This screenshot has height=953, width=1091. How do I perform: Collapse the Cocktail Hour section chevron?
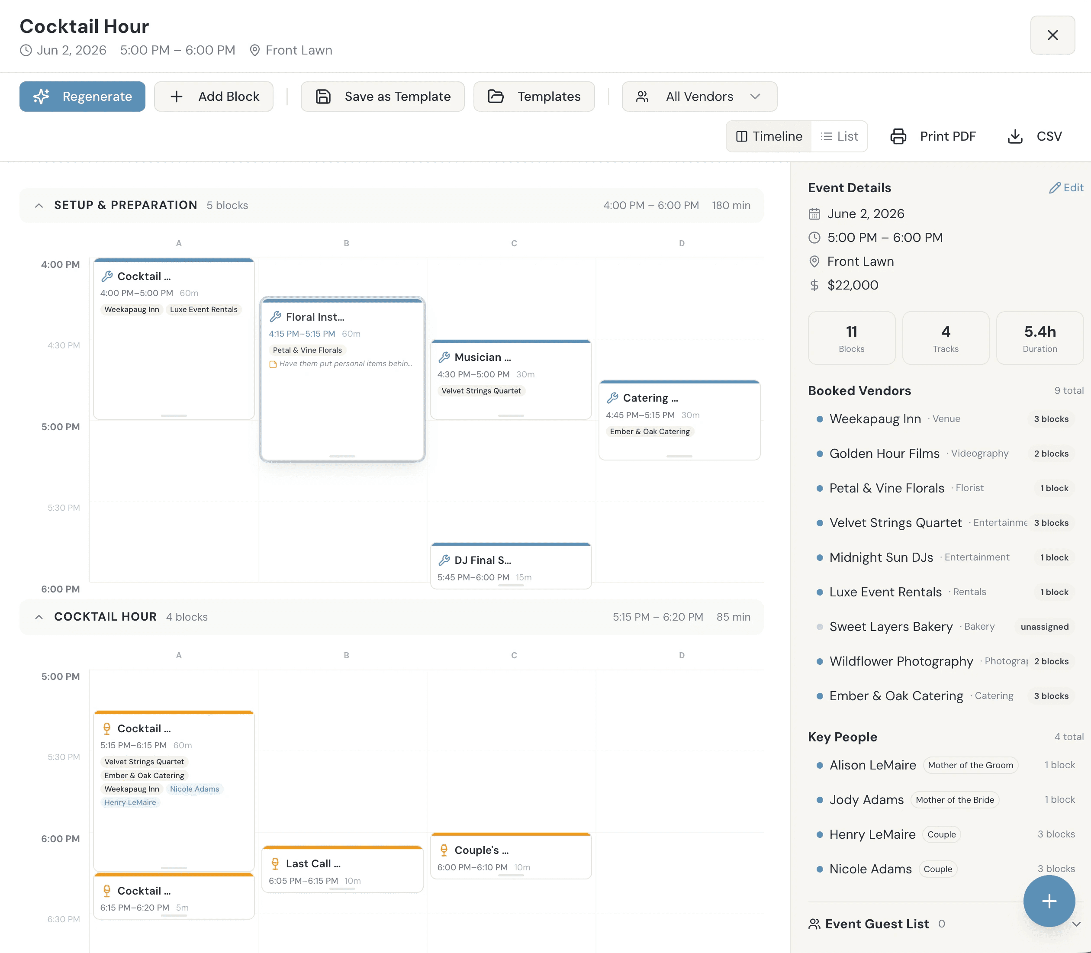coord(39,617)
